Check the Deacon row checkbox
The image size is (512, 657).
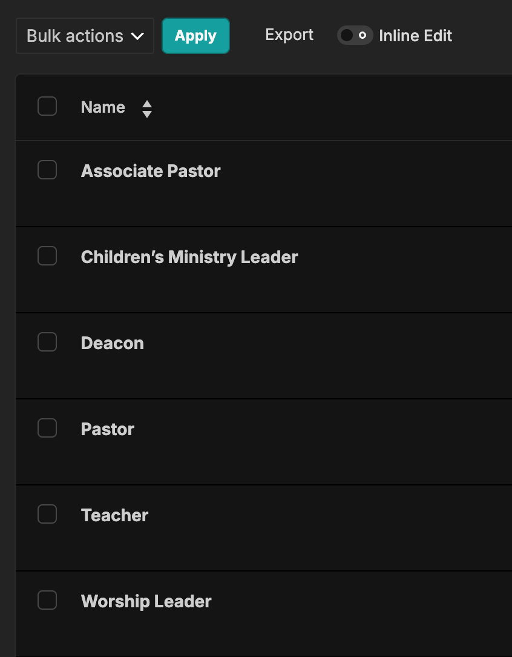tap(47, 342)
